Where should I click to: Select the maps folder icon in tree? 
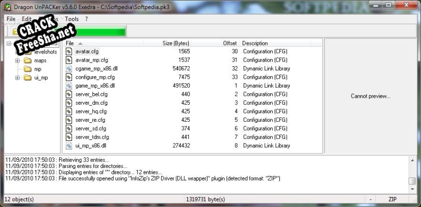point(28,61)
